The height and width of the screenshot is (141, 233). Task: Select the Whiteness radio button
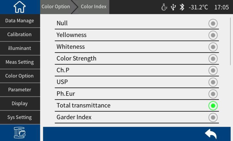[x=213, y=47]
